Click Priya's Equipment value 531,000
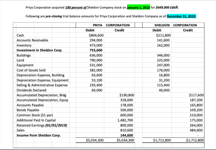Viewport: 216px width, 150px height. pos(96,65)
